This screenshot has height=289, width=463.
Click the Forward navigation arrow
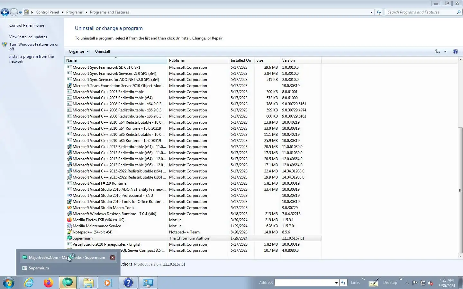pyautogui.click(x=14, y=12)
